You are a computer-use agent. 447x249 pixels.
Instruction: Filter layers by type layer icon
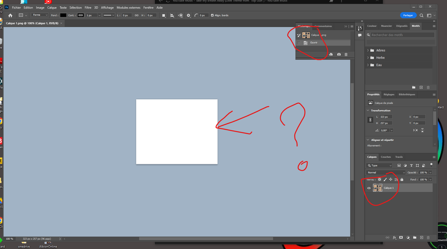tap(411, 165)
